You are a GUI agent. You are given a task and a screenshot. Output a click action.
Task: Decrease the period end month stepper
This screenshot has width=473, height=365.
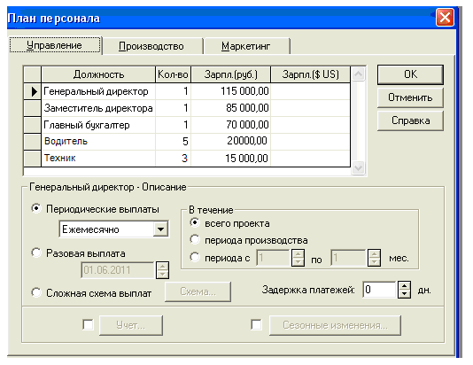[x=374, y=262]
